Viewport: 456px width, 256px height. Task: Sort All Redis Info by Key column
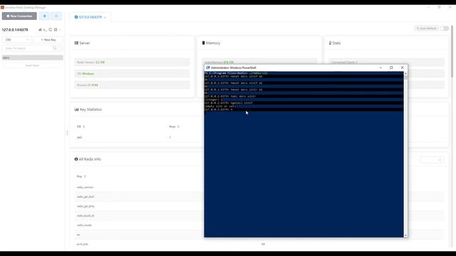[81, 176]
